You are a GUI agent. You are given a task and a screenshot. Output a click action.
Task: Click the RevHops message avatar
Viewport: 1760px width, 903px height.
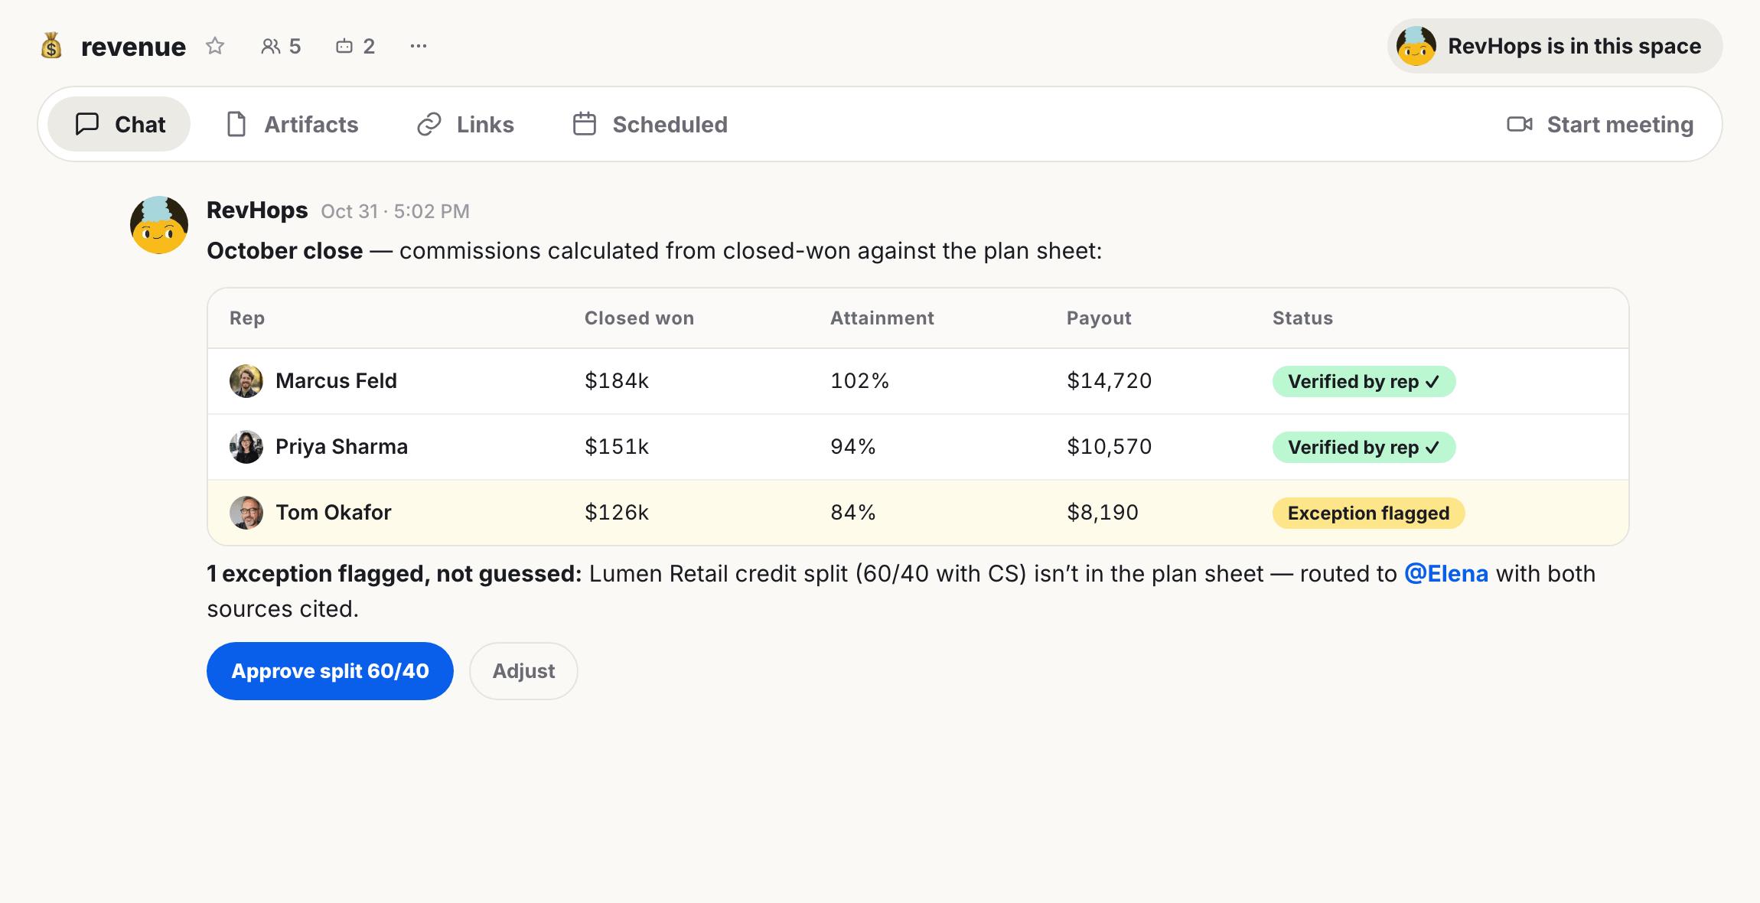point(159,225)
